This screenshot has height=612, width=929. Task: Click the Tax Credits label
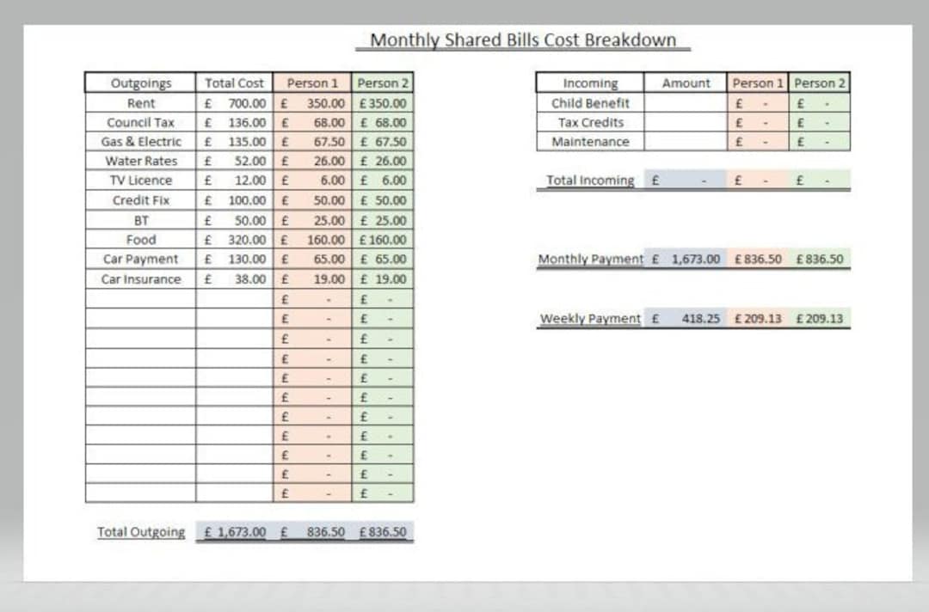coord(590,123)
